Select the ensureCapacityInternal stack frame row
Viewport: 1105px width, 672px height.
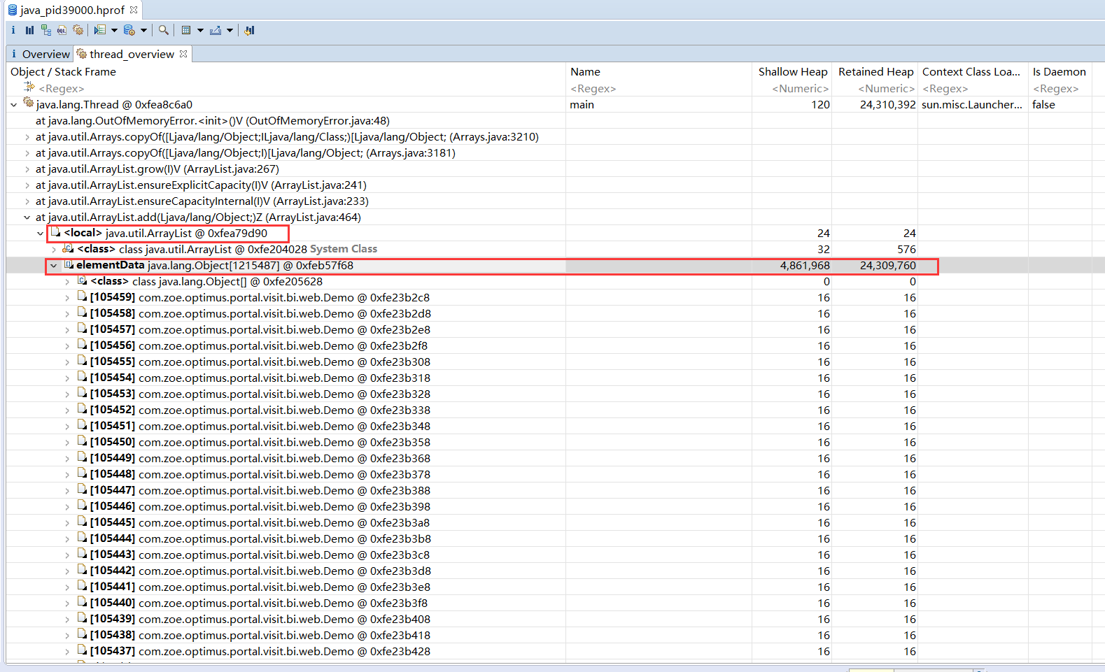tap(202, 201)
